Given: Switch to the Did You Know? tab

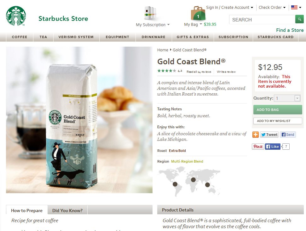Looking at the screenshot, I should pos(67,210).
